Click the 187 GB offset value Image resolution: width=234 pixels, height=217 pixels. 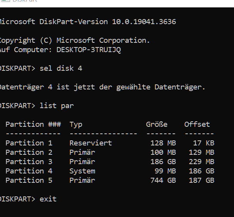click(x=201, y=180)
